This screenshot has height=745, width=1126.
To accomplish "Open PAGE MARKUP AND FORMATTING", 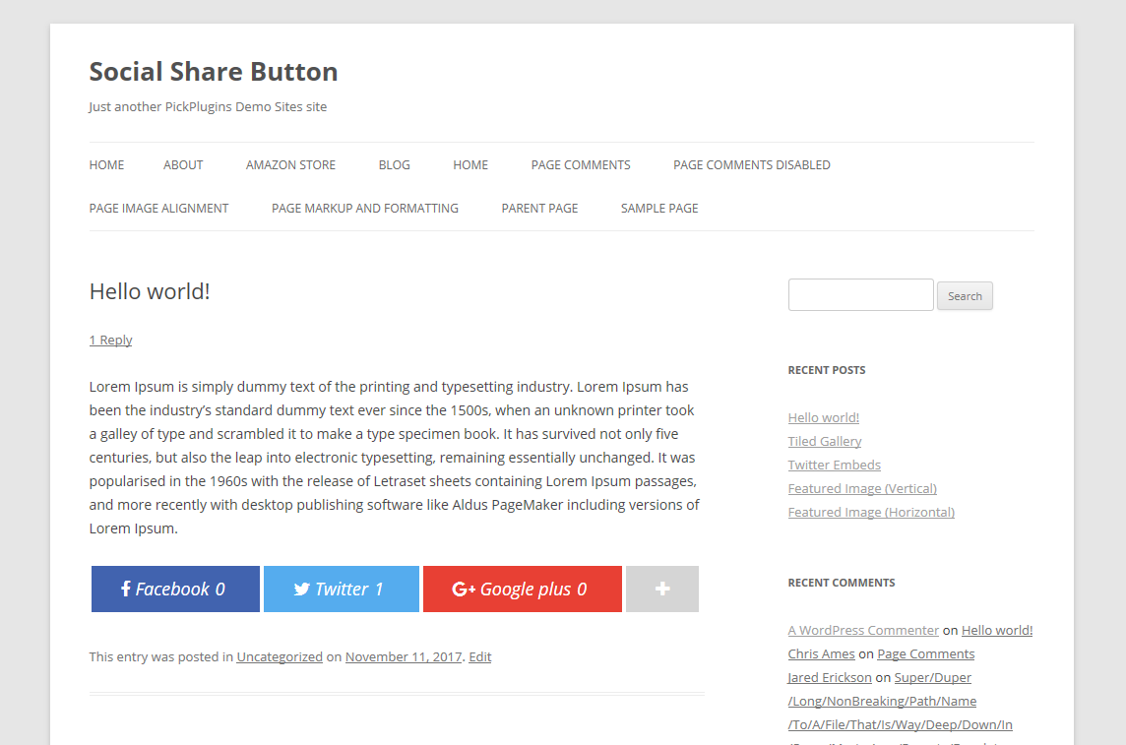I will tap(365, 208).
